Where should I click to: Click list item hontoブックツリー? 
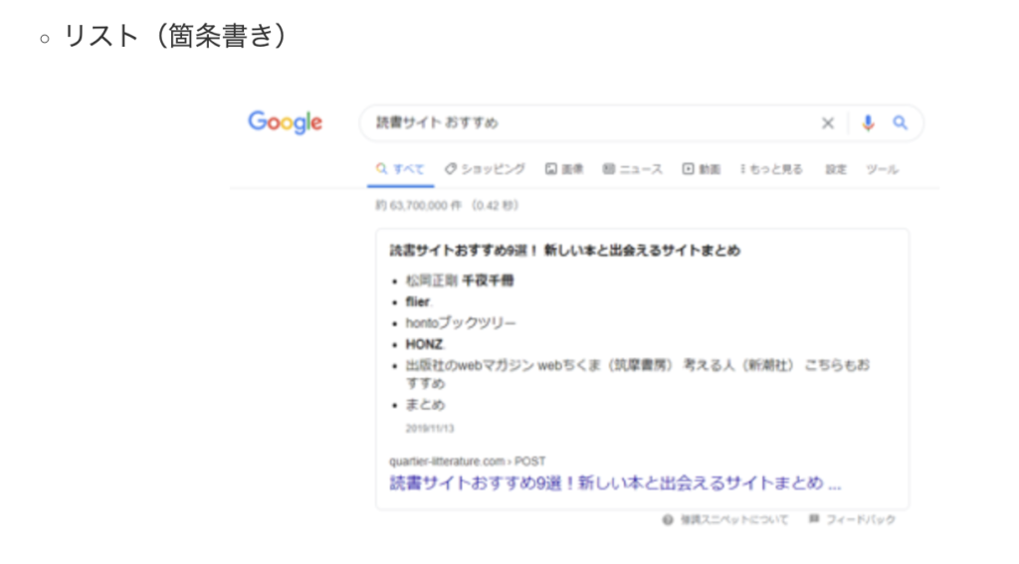[x=461, y=323]
